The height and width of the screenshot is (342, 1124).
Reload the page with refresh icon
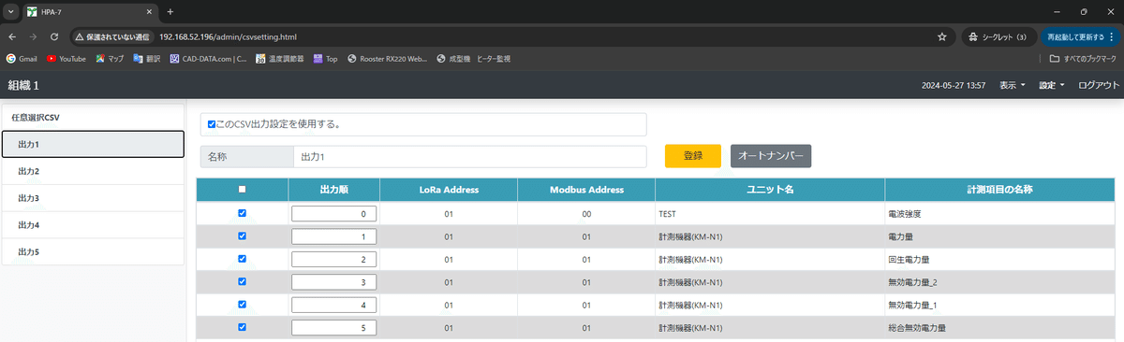click(x=55, y=36)
